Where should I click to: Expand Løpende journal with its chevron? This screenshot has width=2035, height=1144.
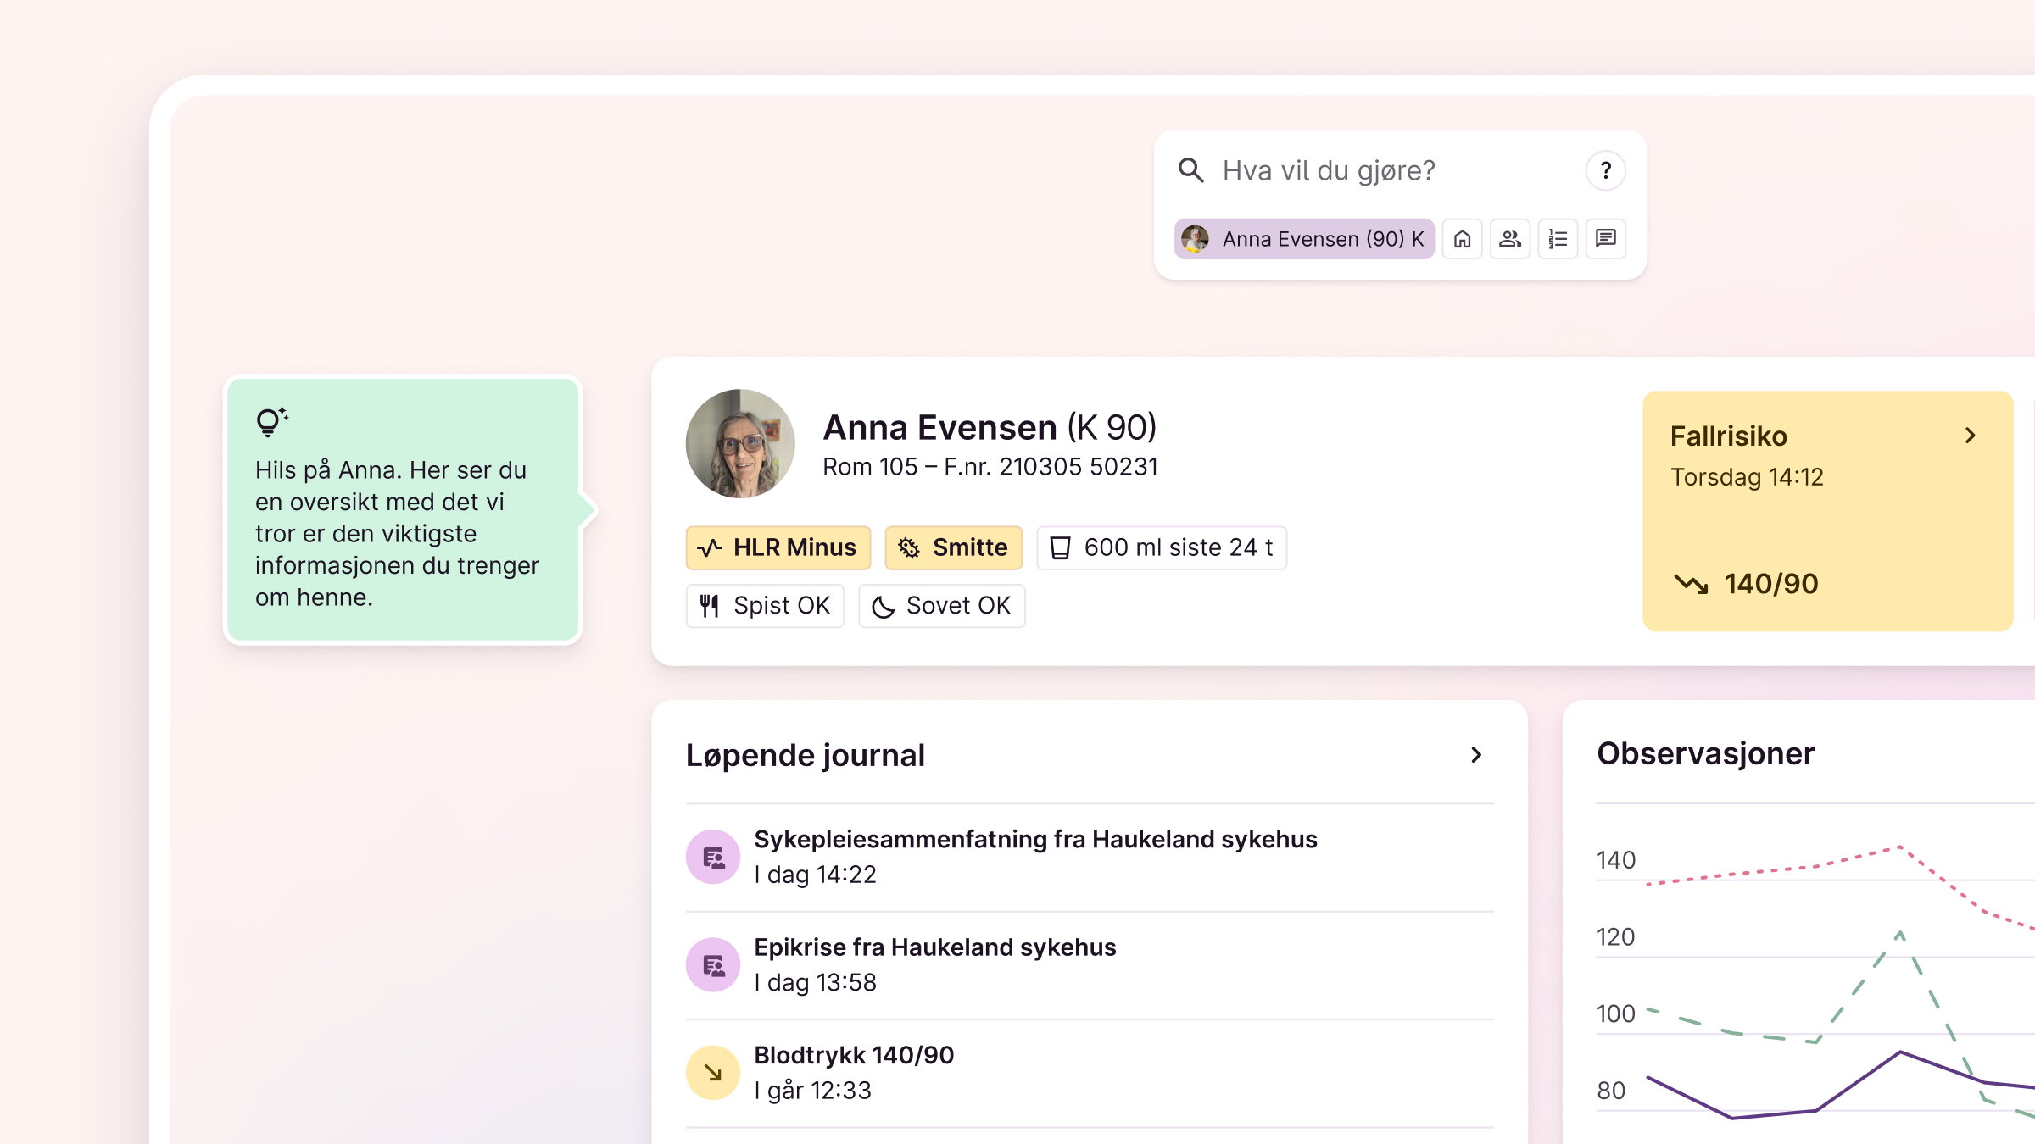[1476, 755]
